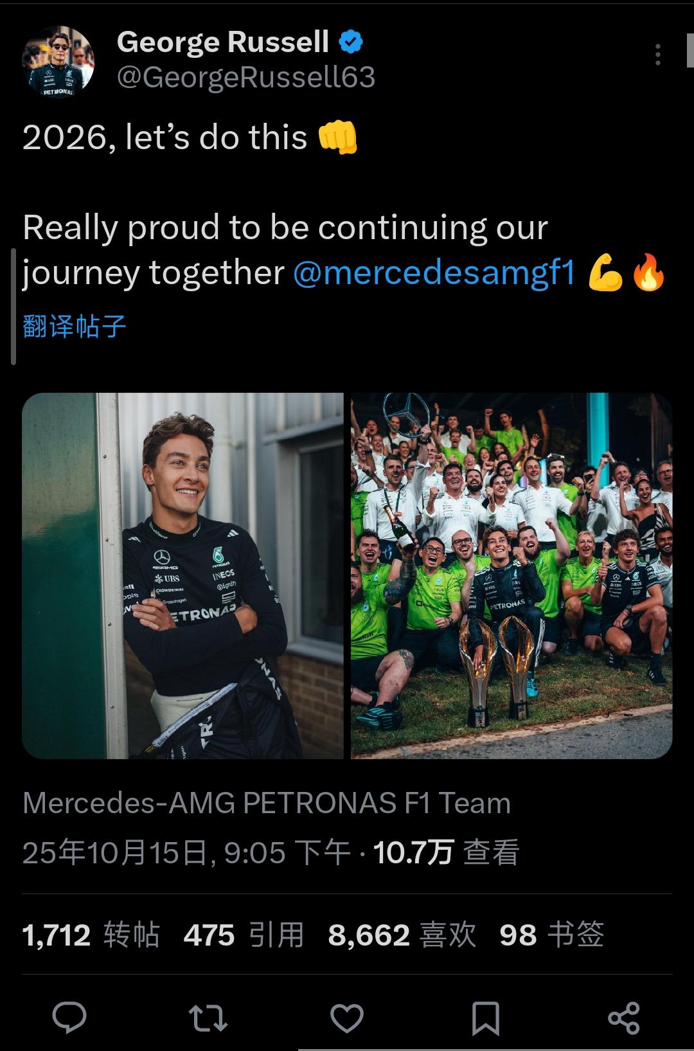Tap the 10.7万 查看 view count
This screenshot has height=1051, width=694.
coord(446,853)
